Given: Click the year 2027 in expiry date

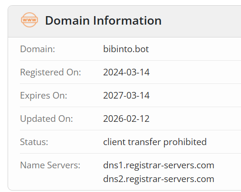Looking at the screenshot, I should (113, 95).
